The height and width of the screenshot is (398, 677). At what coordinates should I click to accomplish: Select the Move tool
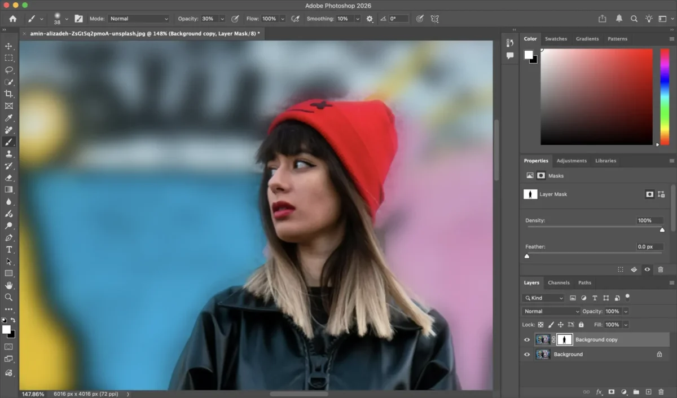tap(8, 46)
